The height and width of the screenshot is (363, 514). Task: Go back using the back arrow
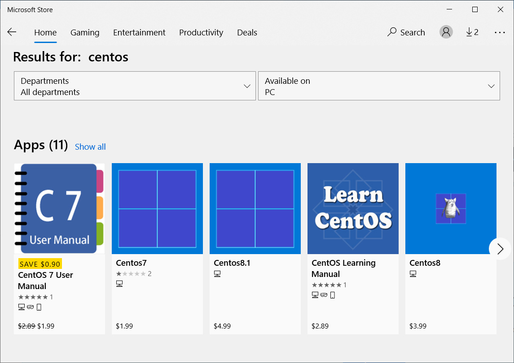click(x=12, y=32)
